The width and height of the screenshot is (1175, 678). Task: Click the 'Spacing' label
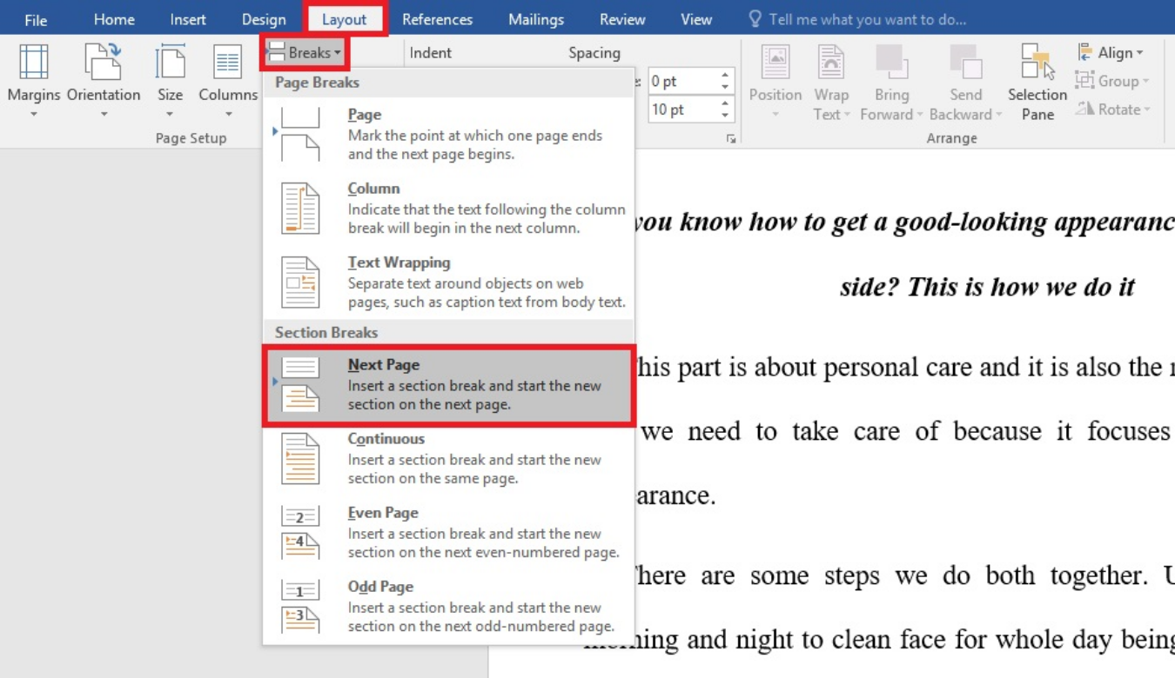pyautogui.click(x=594, y=53)
